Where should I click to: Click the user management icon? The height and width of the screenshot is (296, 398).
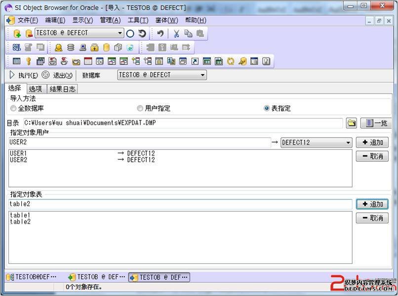click(x=58, y=47)
